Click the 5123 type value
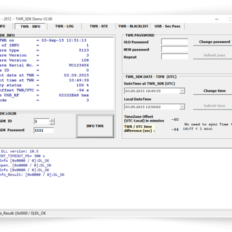This screenshot has width=232, height=232. tap(84, 50)
